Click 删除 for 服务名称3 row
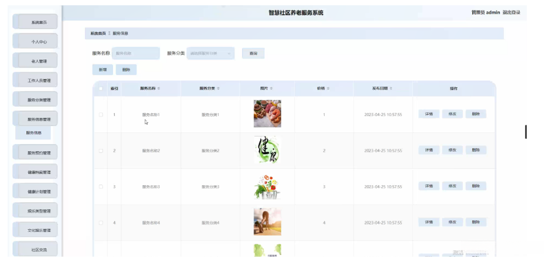Image resolution: width=552 pixels, height=259 pixels. point(476,186)
